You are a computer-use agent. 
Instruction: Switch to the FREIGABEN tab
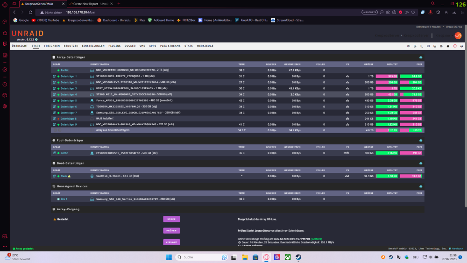[x=52, y=46]
